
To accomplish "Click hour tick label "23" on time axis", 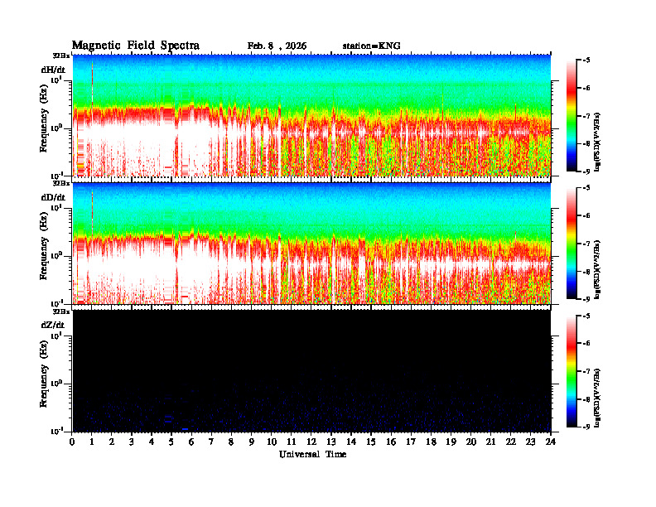I will click(x=530, y=442).
